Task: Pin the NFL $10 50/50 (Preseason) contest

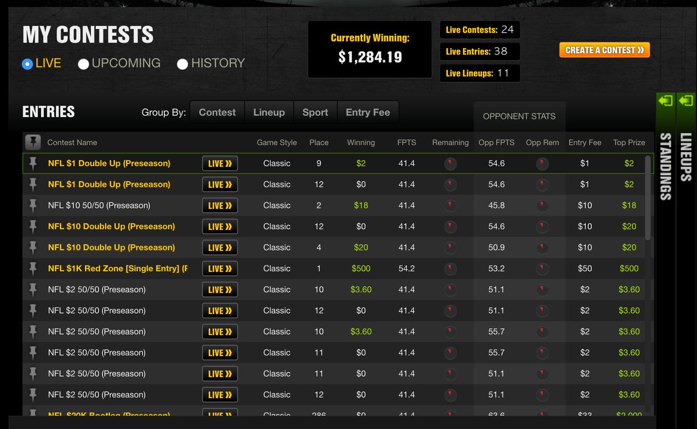Action: pos(33,205)
